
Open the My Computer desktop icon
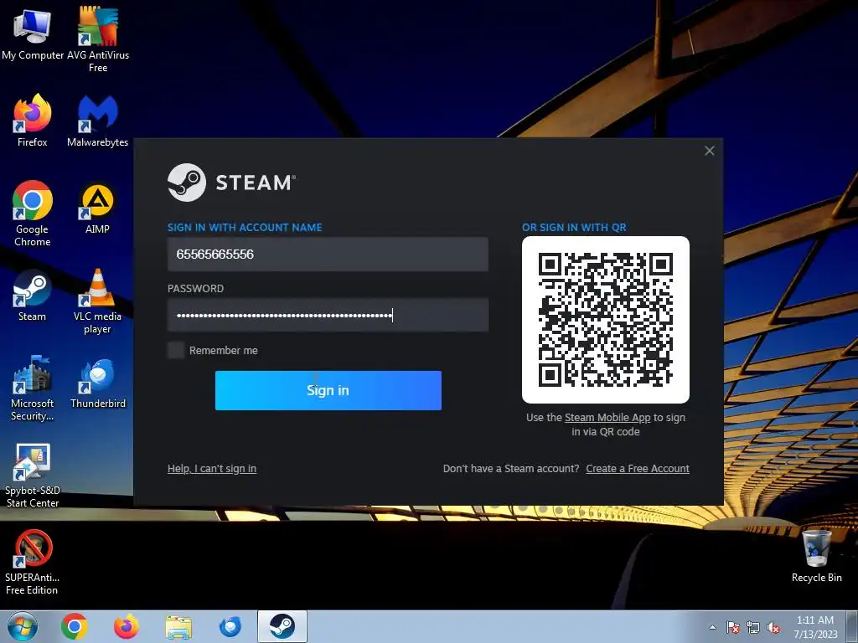(x=33, y=33)
